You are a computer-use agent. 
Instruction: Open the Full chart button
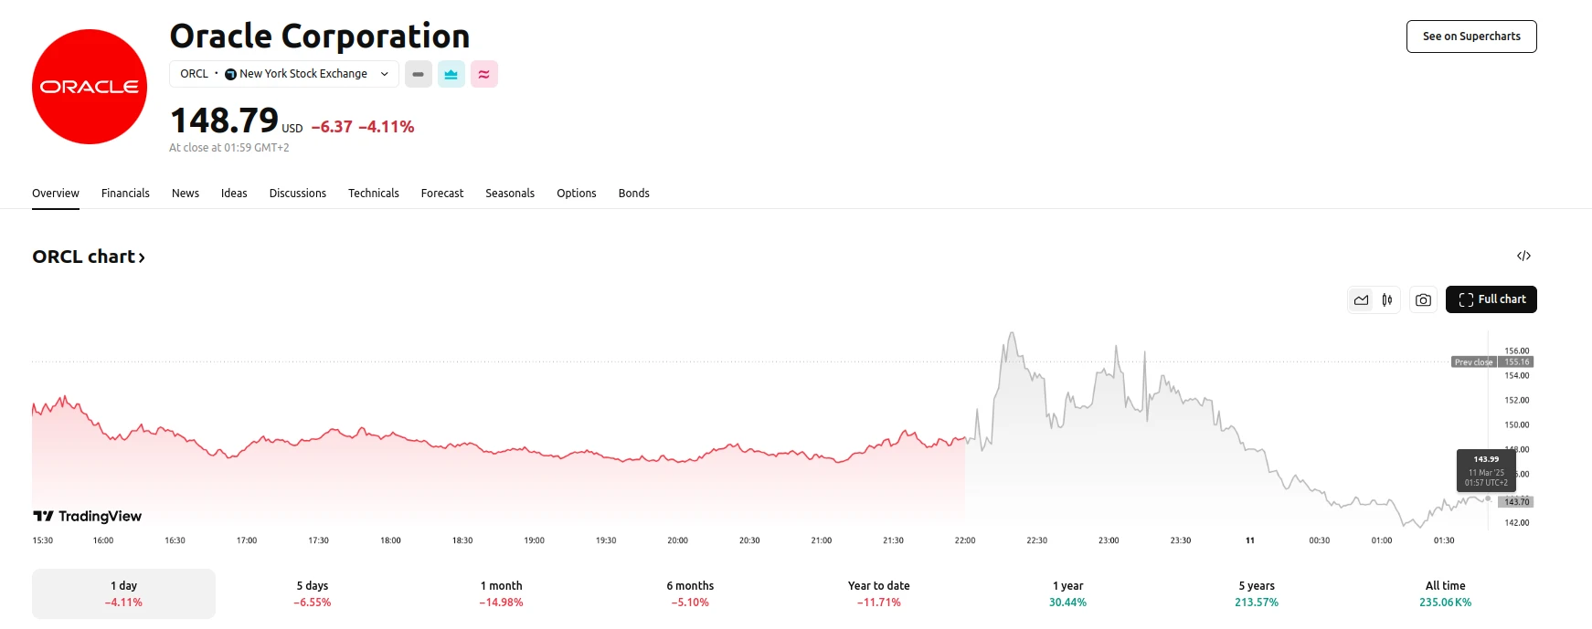coord(1491,299)
